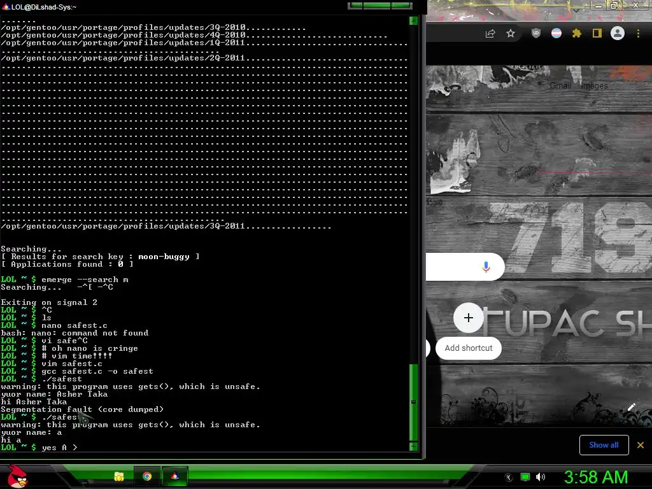
Task: Click 'Results for search key : moon-buggy' line
Action: coord(100,257)
